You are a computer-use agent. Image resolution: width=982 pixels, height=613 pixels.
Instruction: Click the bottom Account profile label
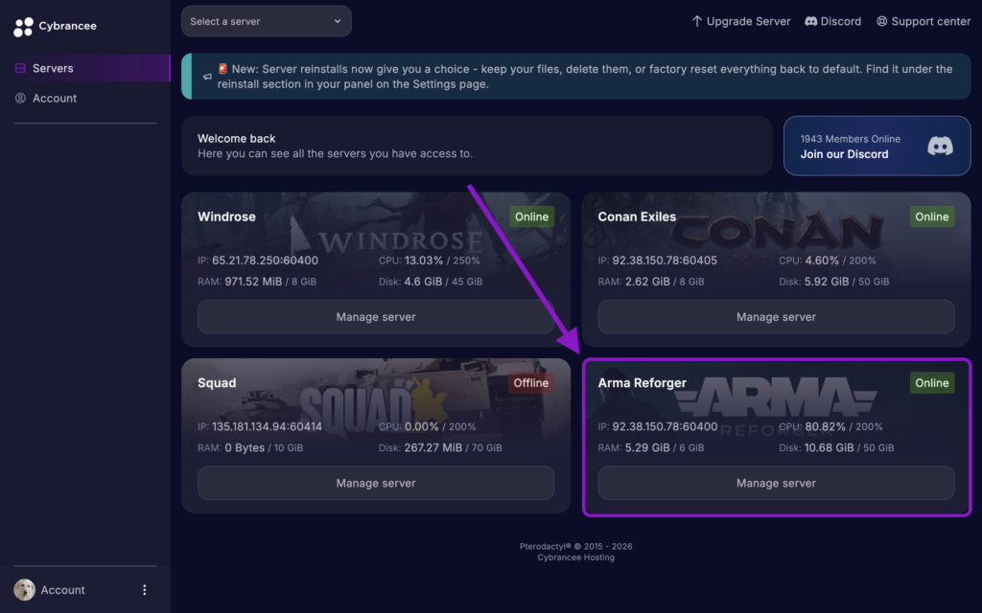click(62, 590)
